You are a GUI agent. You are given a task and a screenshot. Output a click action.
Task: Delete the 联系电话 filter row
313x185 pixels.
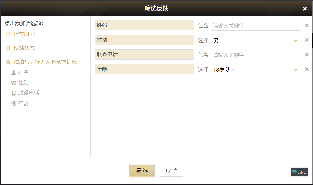point(307,55)
